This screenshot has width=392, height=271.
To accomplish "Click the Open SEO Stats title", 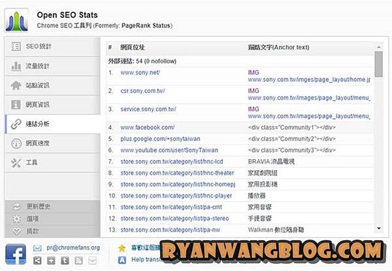I will point(67,15).
